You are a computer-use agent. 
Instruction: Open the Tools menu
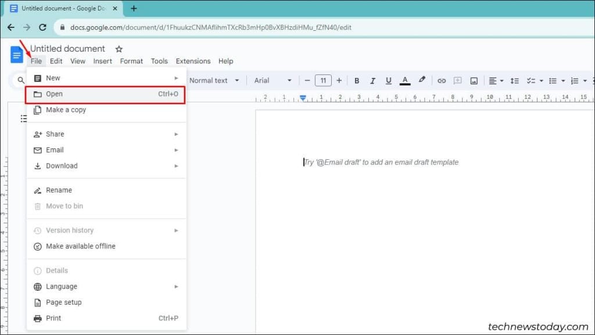click(x=159, y=61)
